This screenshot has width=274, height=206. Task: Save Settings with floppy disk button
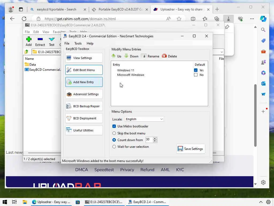click(x=191, y=149)
